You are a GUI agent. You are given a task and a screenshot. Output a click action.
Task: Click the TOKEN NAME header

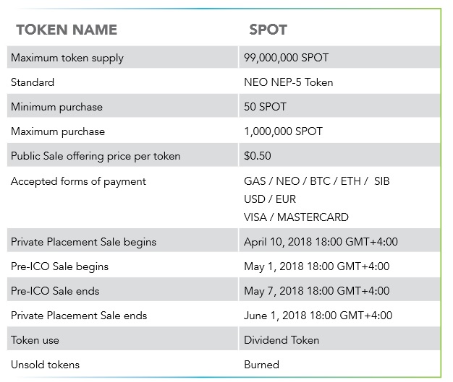click(66, 30)
